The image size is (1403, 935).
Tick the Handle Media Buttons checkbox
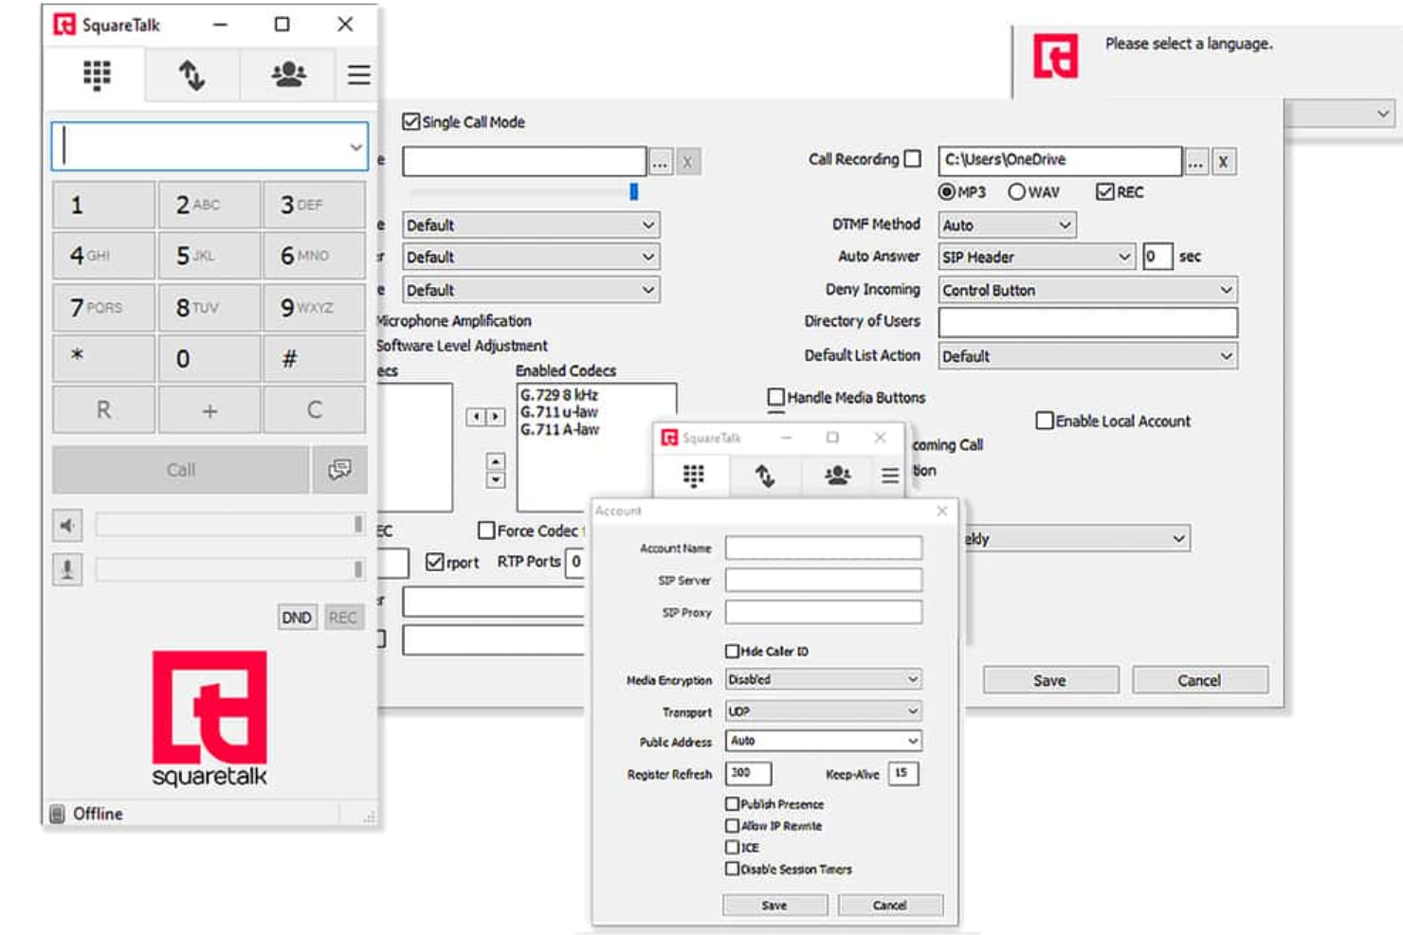(776, 397)
